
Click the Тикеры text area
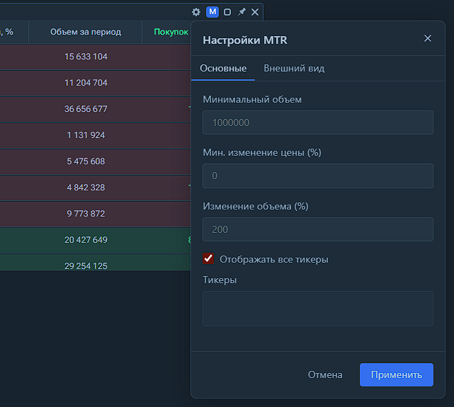[x=317, y=309]
